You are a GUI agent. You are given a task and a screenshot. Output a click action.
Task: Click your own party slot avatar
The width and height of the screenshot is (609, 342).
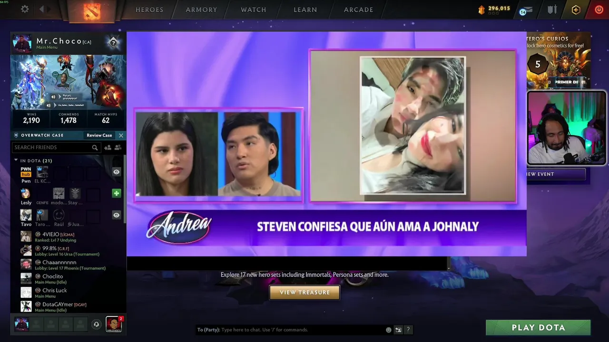pyautogui.click(x=21, y=324)
